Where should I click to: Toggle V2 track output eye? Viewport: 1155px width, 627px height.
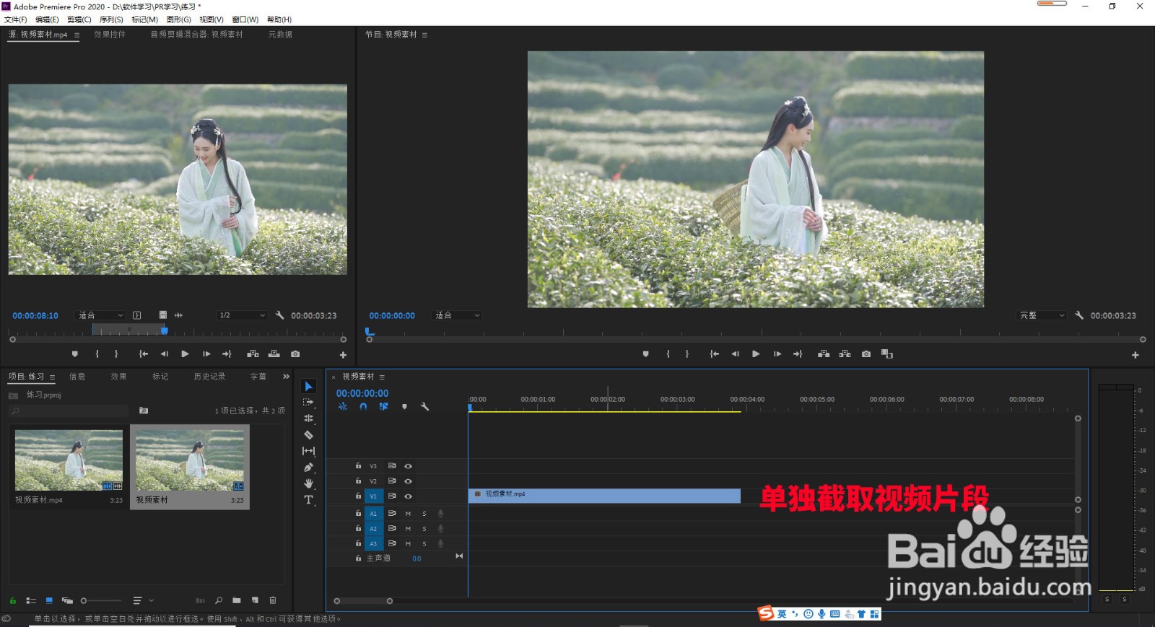(x=408, y=481)
